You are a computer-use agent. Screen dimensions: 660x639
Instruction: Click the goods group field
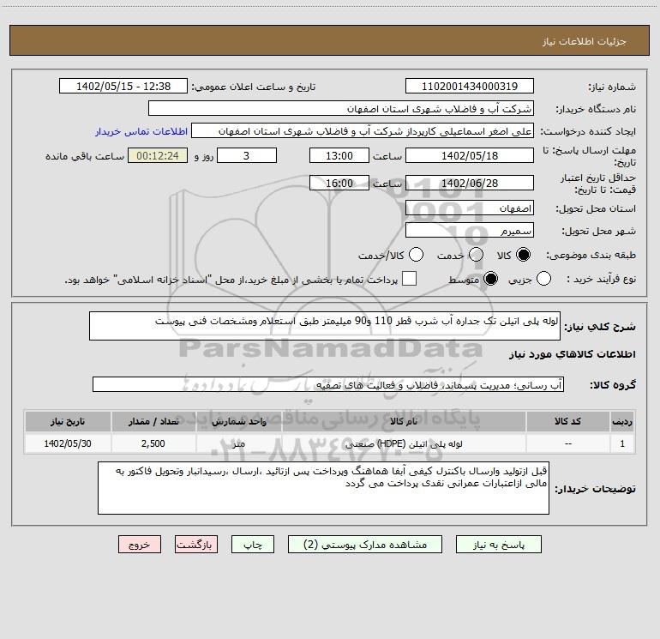(x=328, y=384)
